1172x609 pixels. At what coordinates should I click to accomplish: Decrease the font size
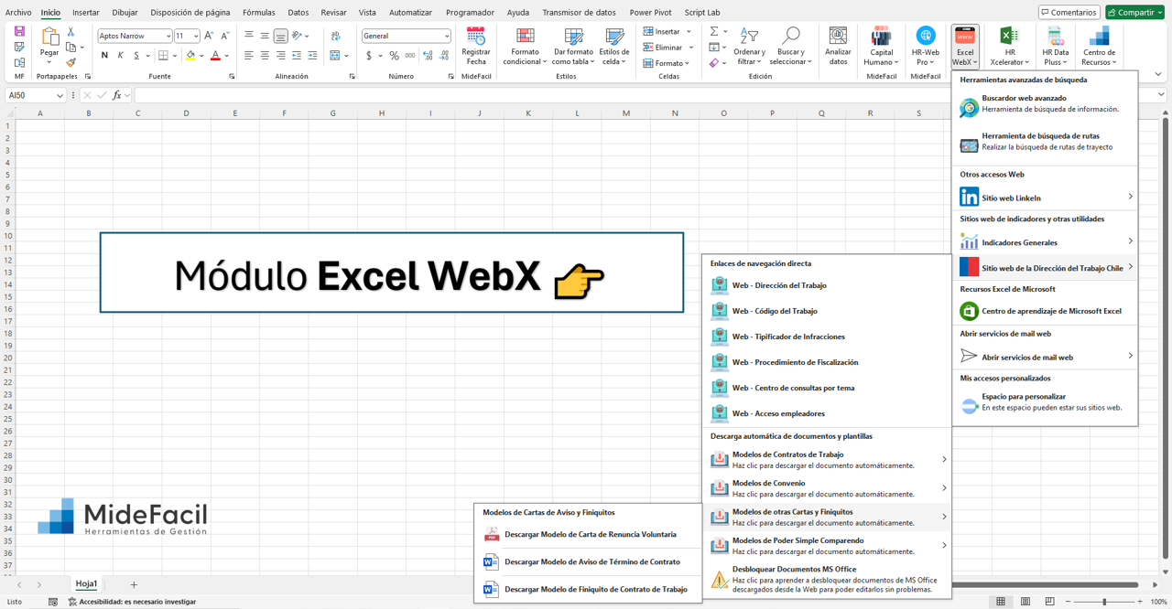224,36
